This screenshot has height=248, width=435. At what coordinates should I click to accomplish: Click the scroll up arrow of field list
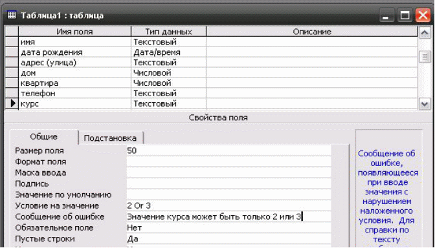425,33
